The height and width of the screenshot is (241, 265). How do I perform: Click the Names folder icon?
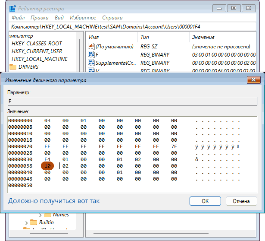(47, 215)
